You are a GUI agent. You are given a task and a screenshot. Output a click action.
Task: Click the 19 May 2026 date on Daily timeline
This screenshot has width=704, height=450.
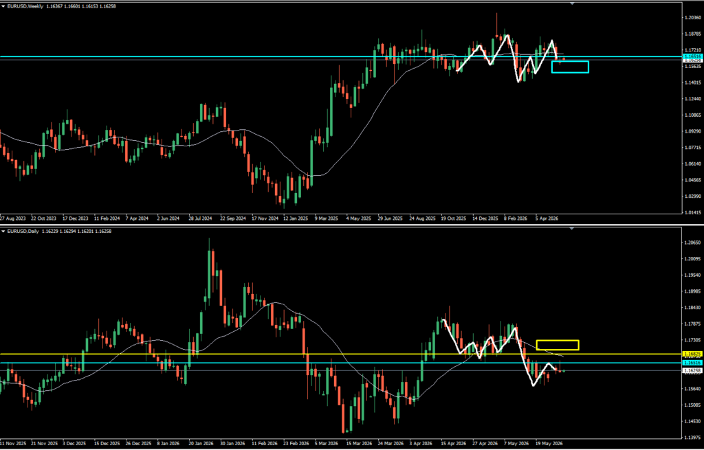pyautogui.click(x=548, y=443)
